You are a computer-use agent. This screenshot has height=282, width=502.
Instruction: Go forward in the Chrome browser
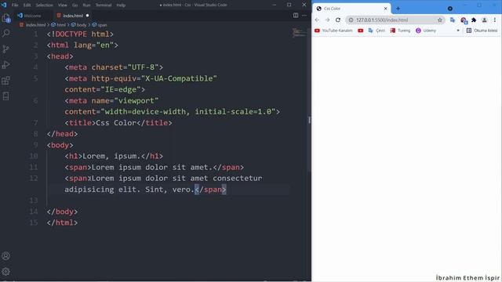click(x=327, y=20)
